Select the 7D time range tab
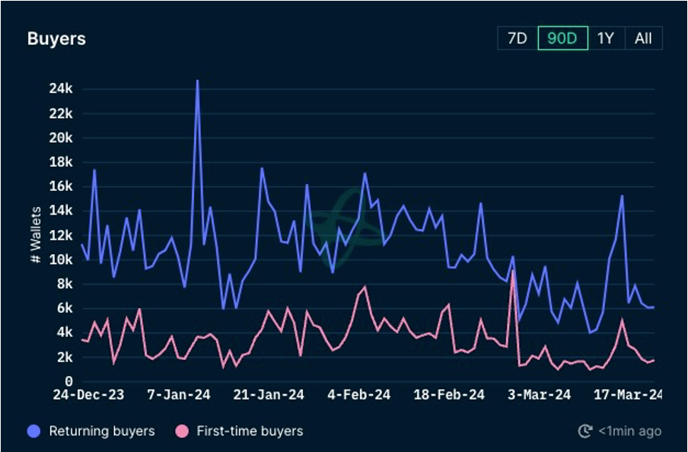 [x=517, y=38]
